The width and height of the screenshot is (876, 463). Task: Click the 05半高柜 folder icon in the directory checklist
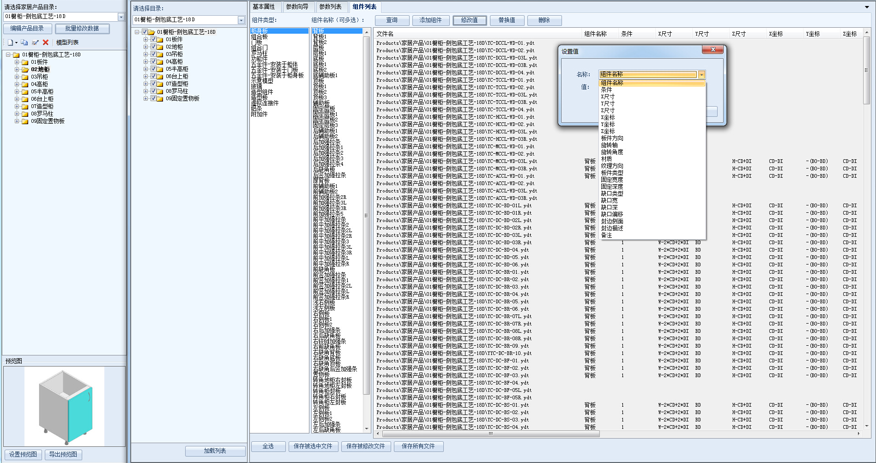pos(160,69)
